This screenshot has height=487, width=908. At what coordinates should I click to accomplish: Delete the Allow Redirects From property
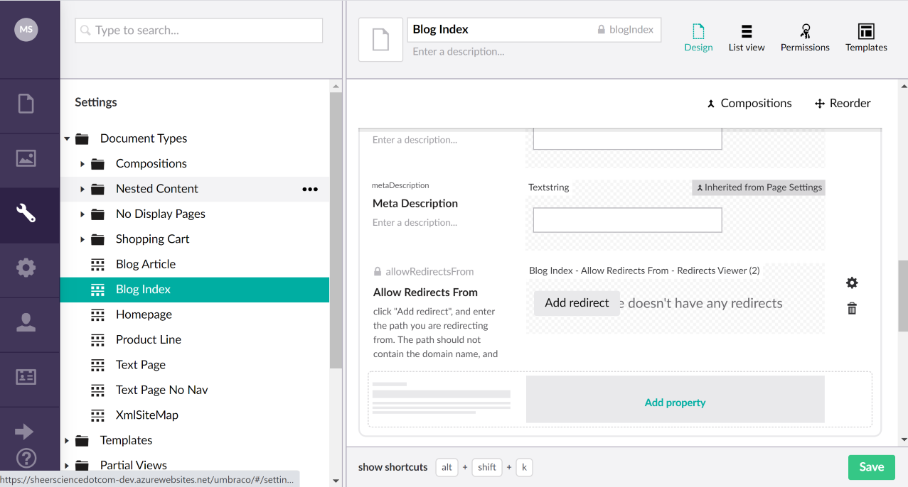coord(852,309)
